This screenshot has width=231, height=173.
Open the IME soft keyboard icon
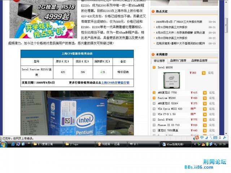(x=215, y=138)
